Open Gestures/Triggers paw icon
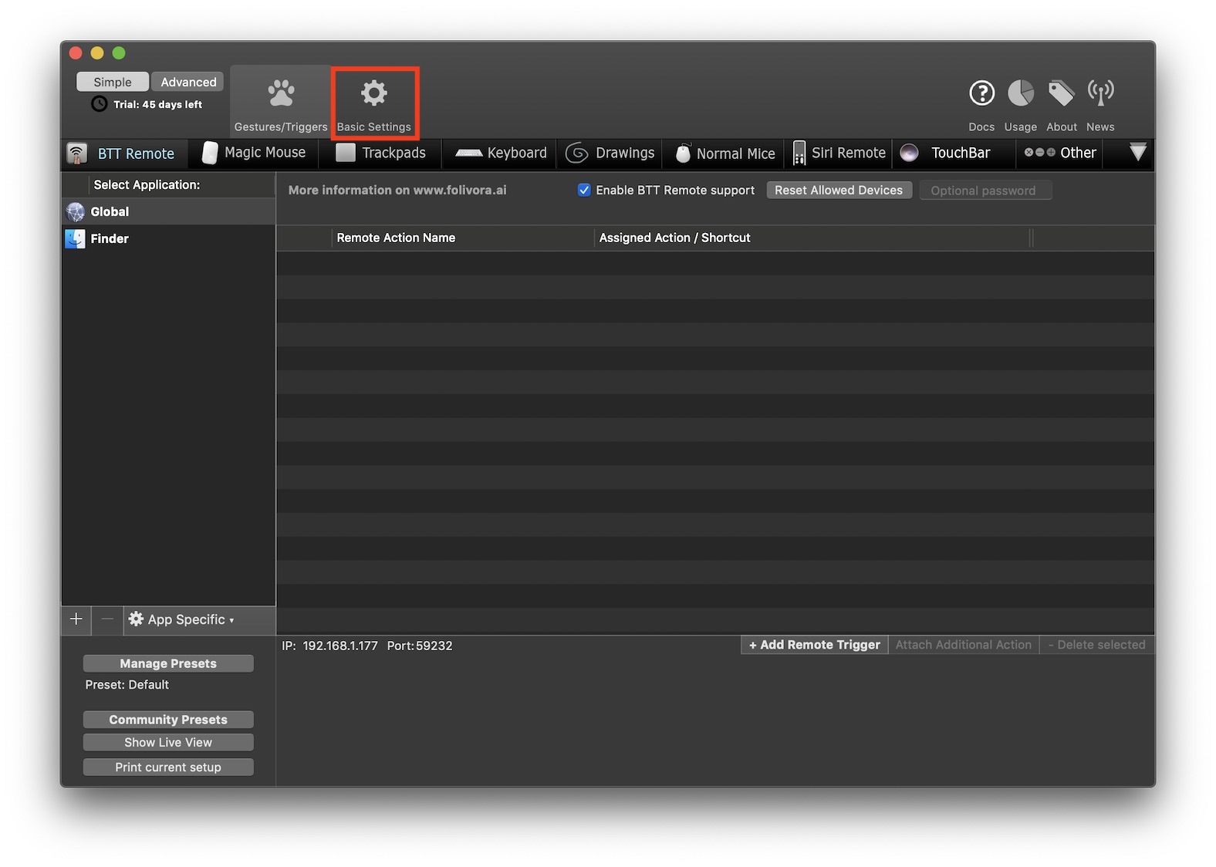The width and height of the screenshot is (1216, 867). 281,93
